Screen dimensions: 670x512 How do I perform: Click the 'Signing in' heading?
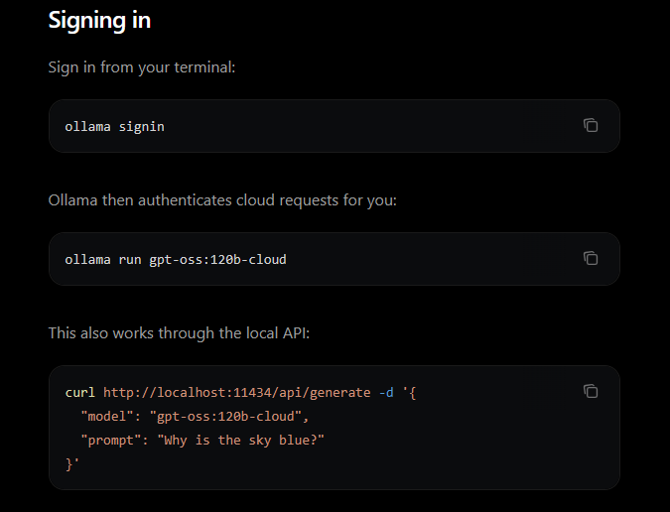[99, 20]
